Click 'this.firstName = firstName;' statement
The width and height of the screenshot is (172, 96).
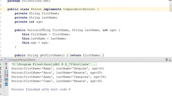46,34
